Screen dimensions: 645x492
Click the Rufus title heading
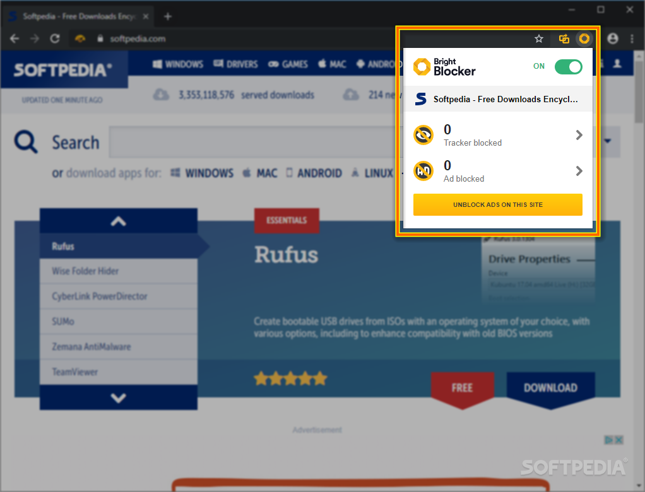[286, 254]
